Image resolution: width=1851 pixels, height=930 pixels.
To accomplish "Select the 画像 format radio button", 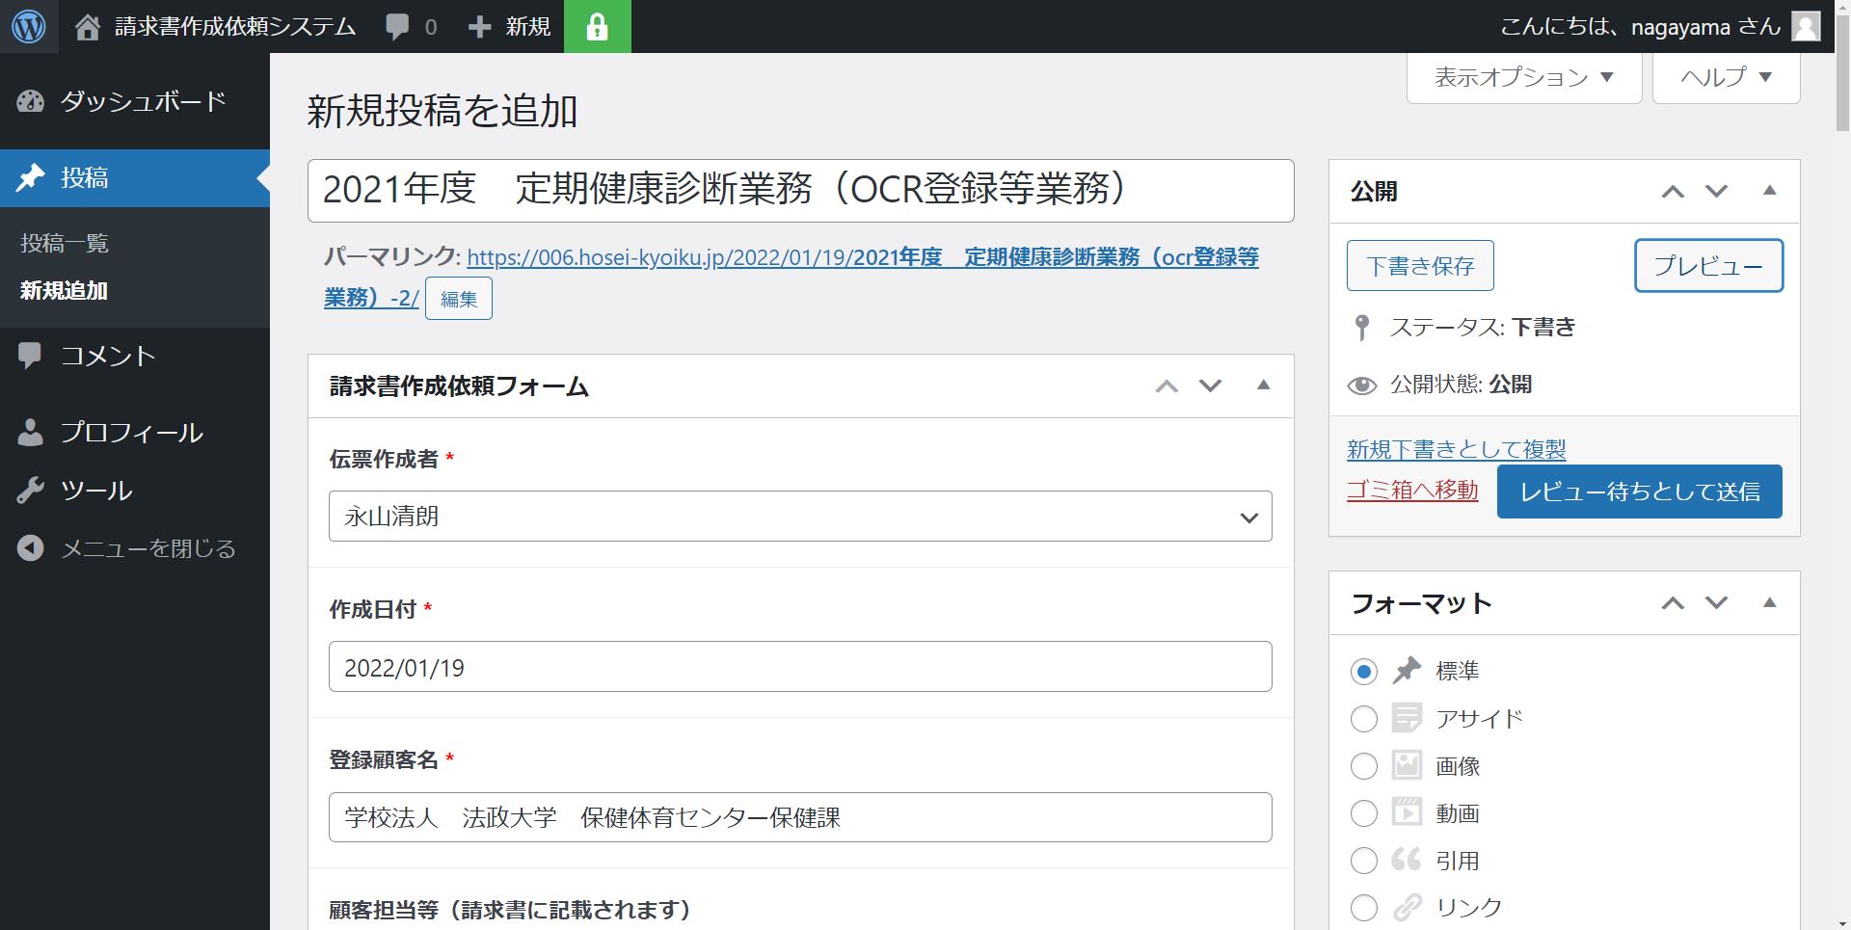I will [1363, 766].
